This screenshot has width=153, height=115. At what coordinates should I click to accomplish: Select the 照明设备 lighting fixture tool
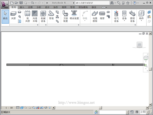tap(132, 16)
